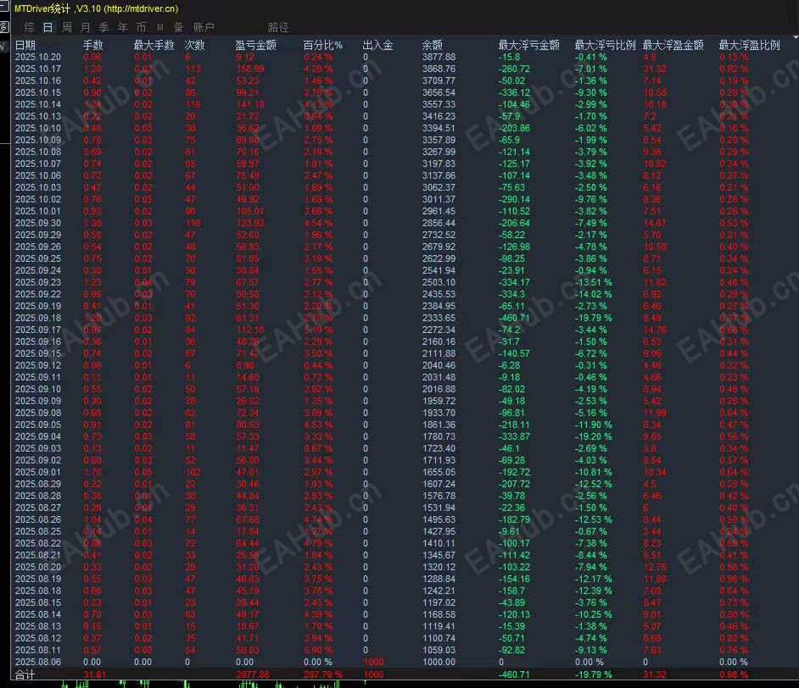This screenshot has height=688, width=799.
Task: Click the 最大浮盈比例 column header
Action: (x=750, y=45)
